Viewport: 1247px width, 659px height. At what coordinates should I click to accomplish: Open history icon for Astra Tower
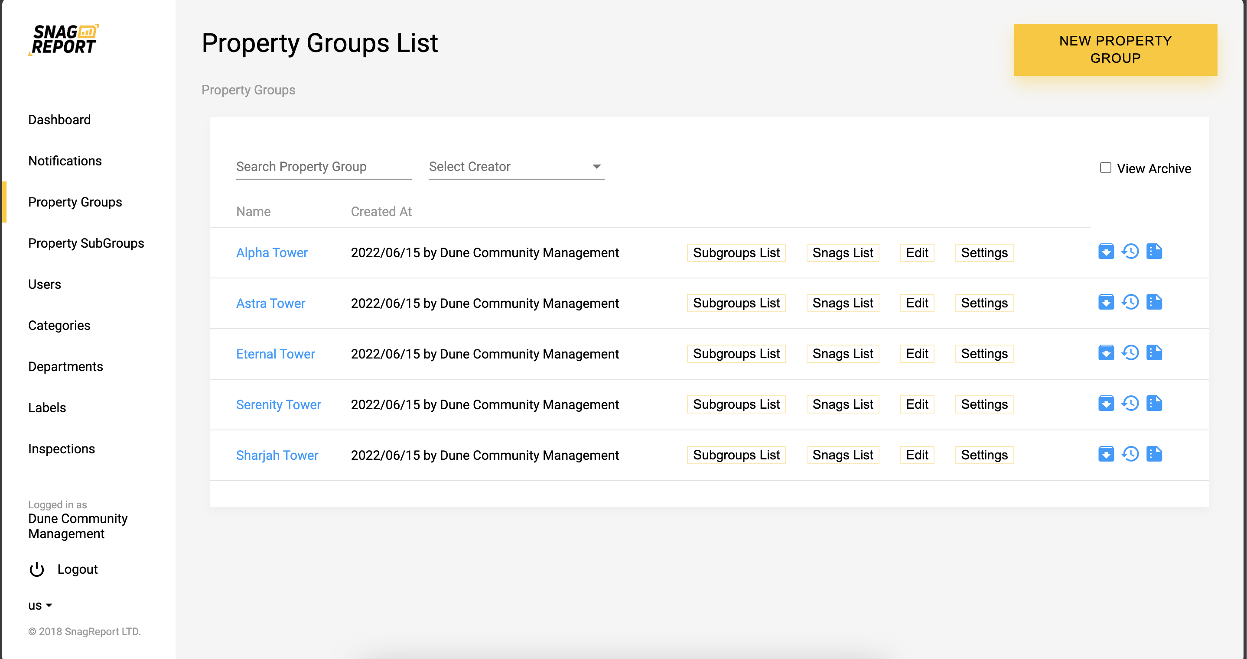point(1130,303)
